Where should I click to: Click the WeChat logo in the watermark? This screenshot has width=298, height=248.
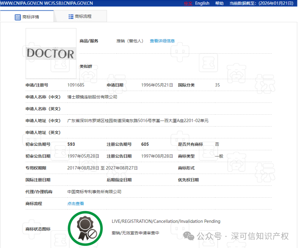(189, 236)
